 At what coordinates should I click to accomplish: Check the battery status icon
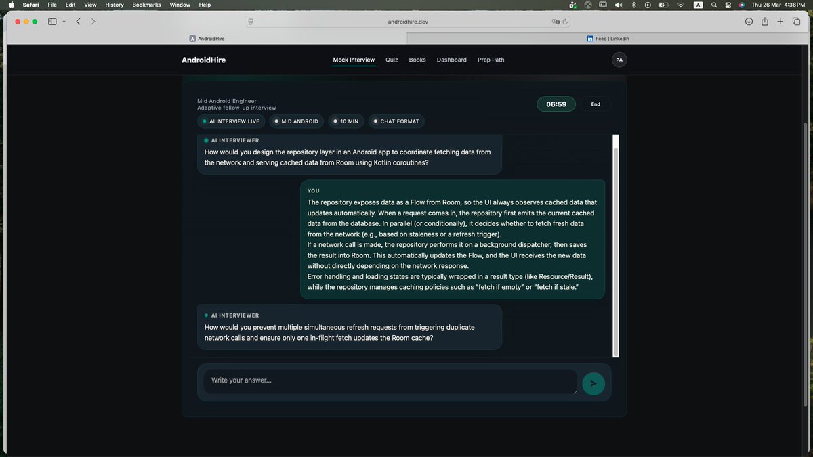point(664,5)
